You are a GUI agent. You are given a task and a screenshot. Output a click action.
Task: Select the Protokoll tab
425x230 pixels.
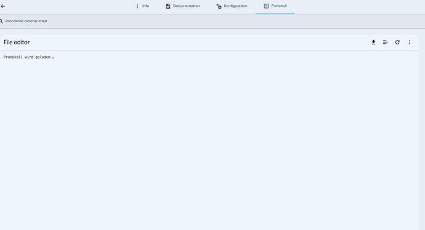pos(275,6)
